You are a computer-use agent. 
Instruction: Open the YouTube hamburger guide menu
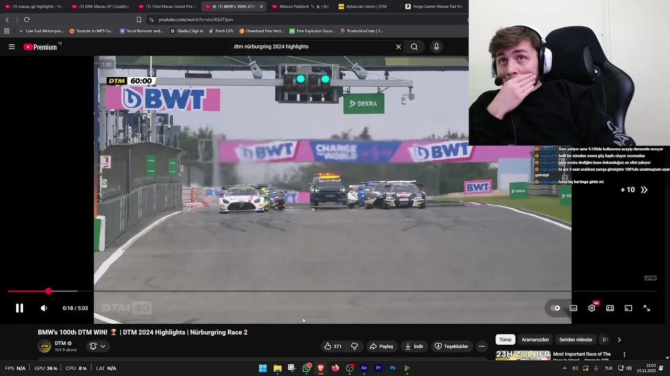coord(12,46)
